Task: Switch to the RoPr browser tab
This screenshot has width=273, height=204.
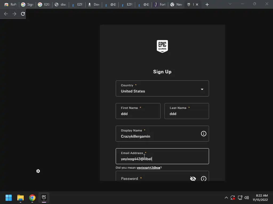Action: click(10, 5)
